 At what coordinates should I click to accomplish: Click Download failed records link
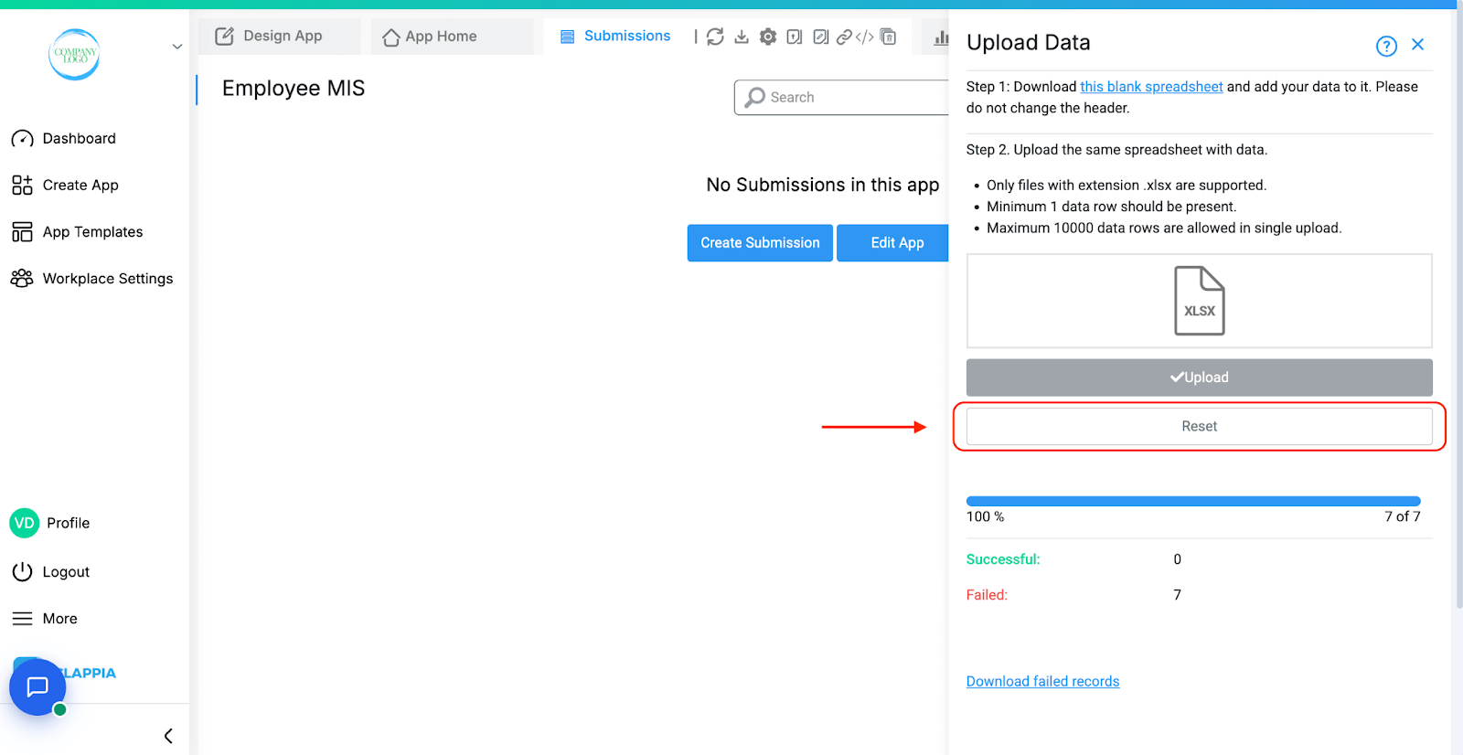pyautogui.click(x=1042, y=682)
